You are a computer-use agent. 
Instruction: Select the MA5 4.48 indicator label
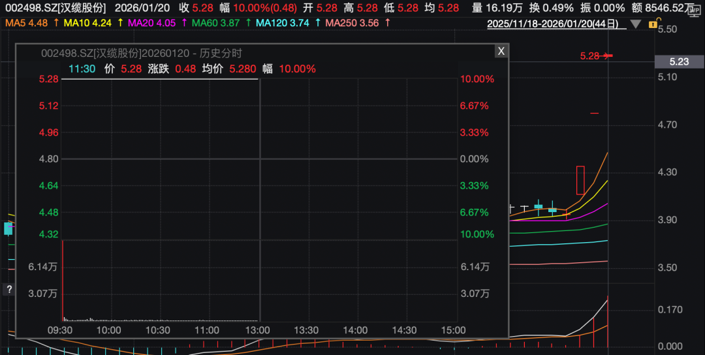27,22
